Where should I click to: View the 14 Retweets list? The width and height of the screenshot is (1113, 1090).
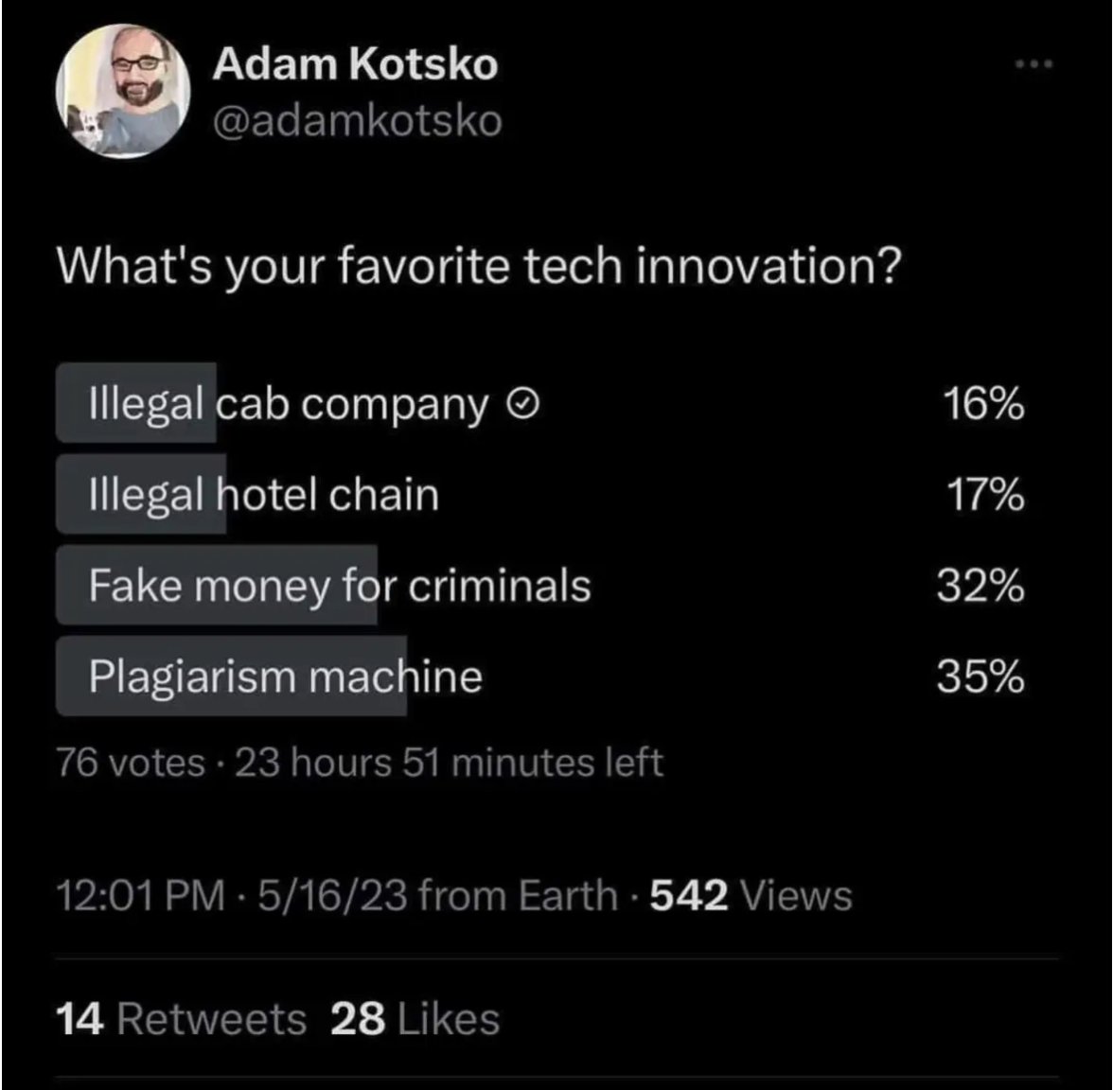182,1019
